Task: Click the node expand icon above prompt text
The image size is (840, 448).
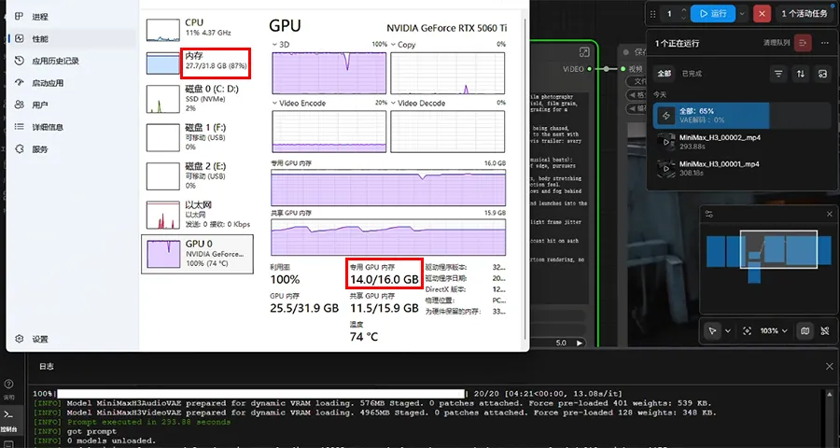Action: 584,52
